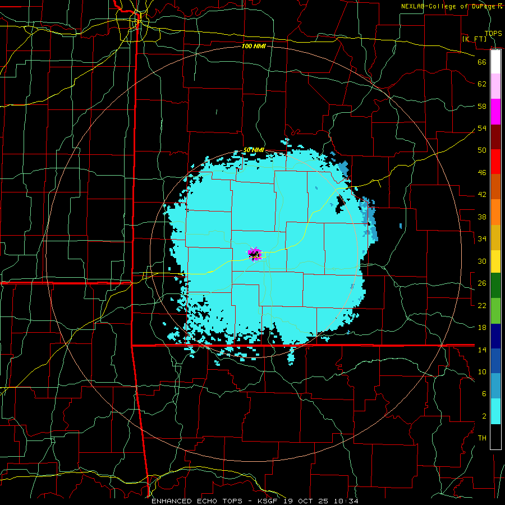Select the light green legend swatch
The image size is (505, 505).
(x=495, y=310)
